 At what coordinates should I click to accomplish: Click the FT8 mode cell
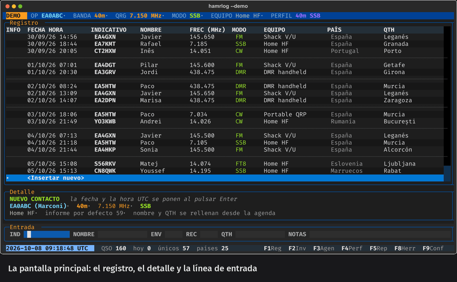click(241, 164)
